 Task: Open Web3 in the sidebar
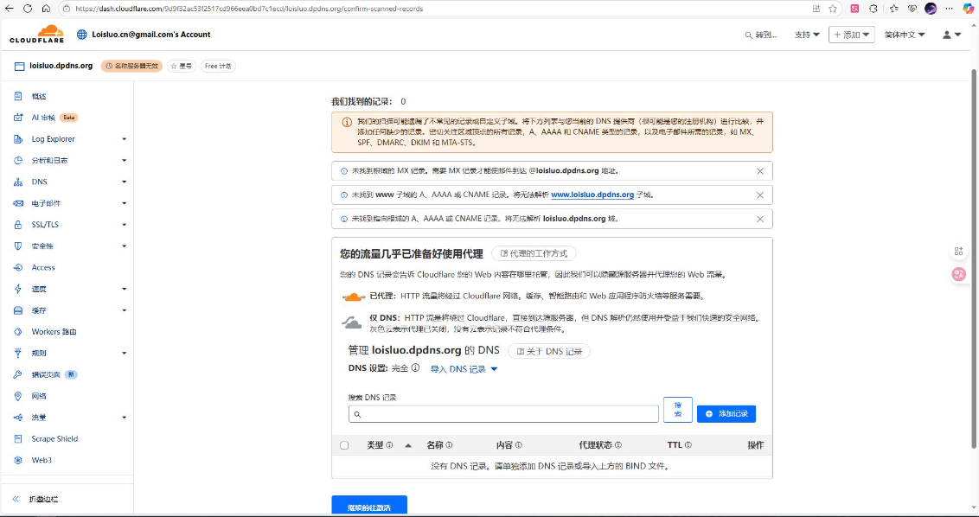[x=42, y=460]
